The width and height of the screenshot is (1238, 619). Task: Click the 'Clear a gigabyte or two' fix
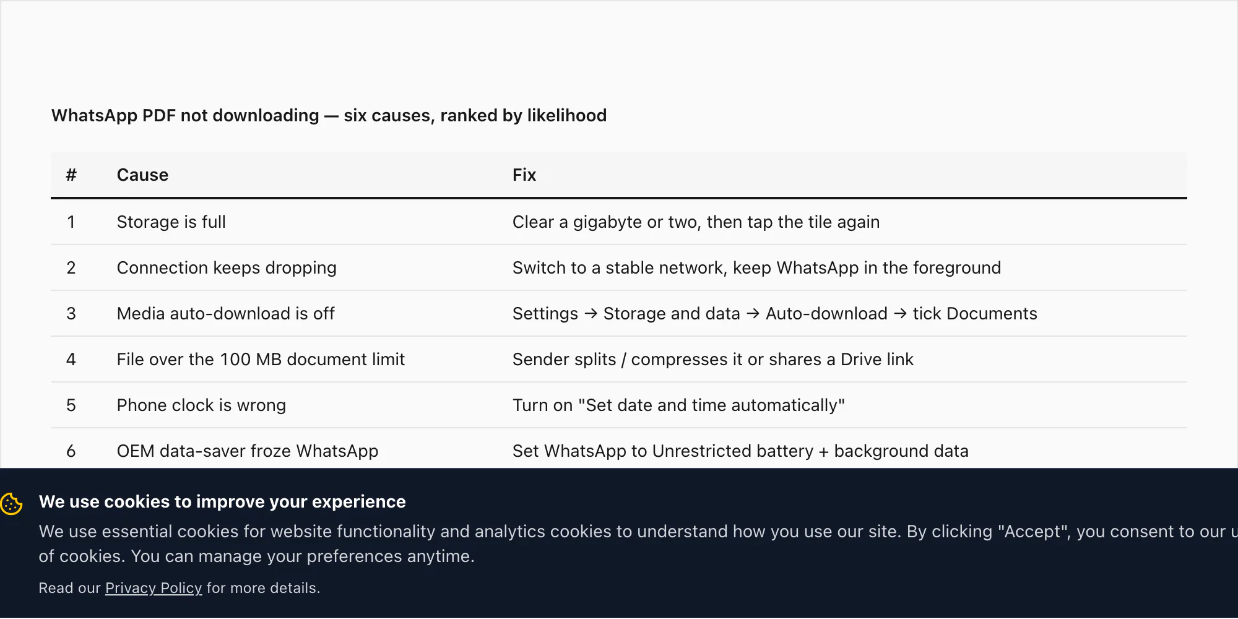696,222
